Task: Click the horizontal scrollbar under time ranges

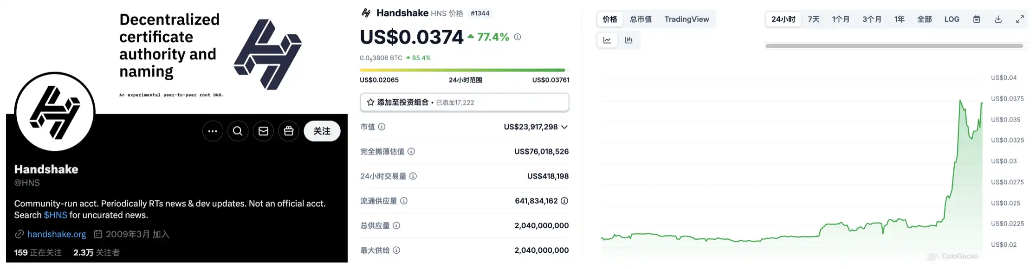Action: point(894,46)
